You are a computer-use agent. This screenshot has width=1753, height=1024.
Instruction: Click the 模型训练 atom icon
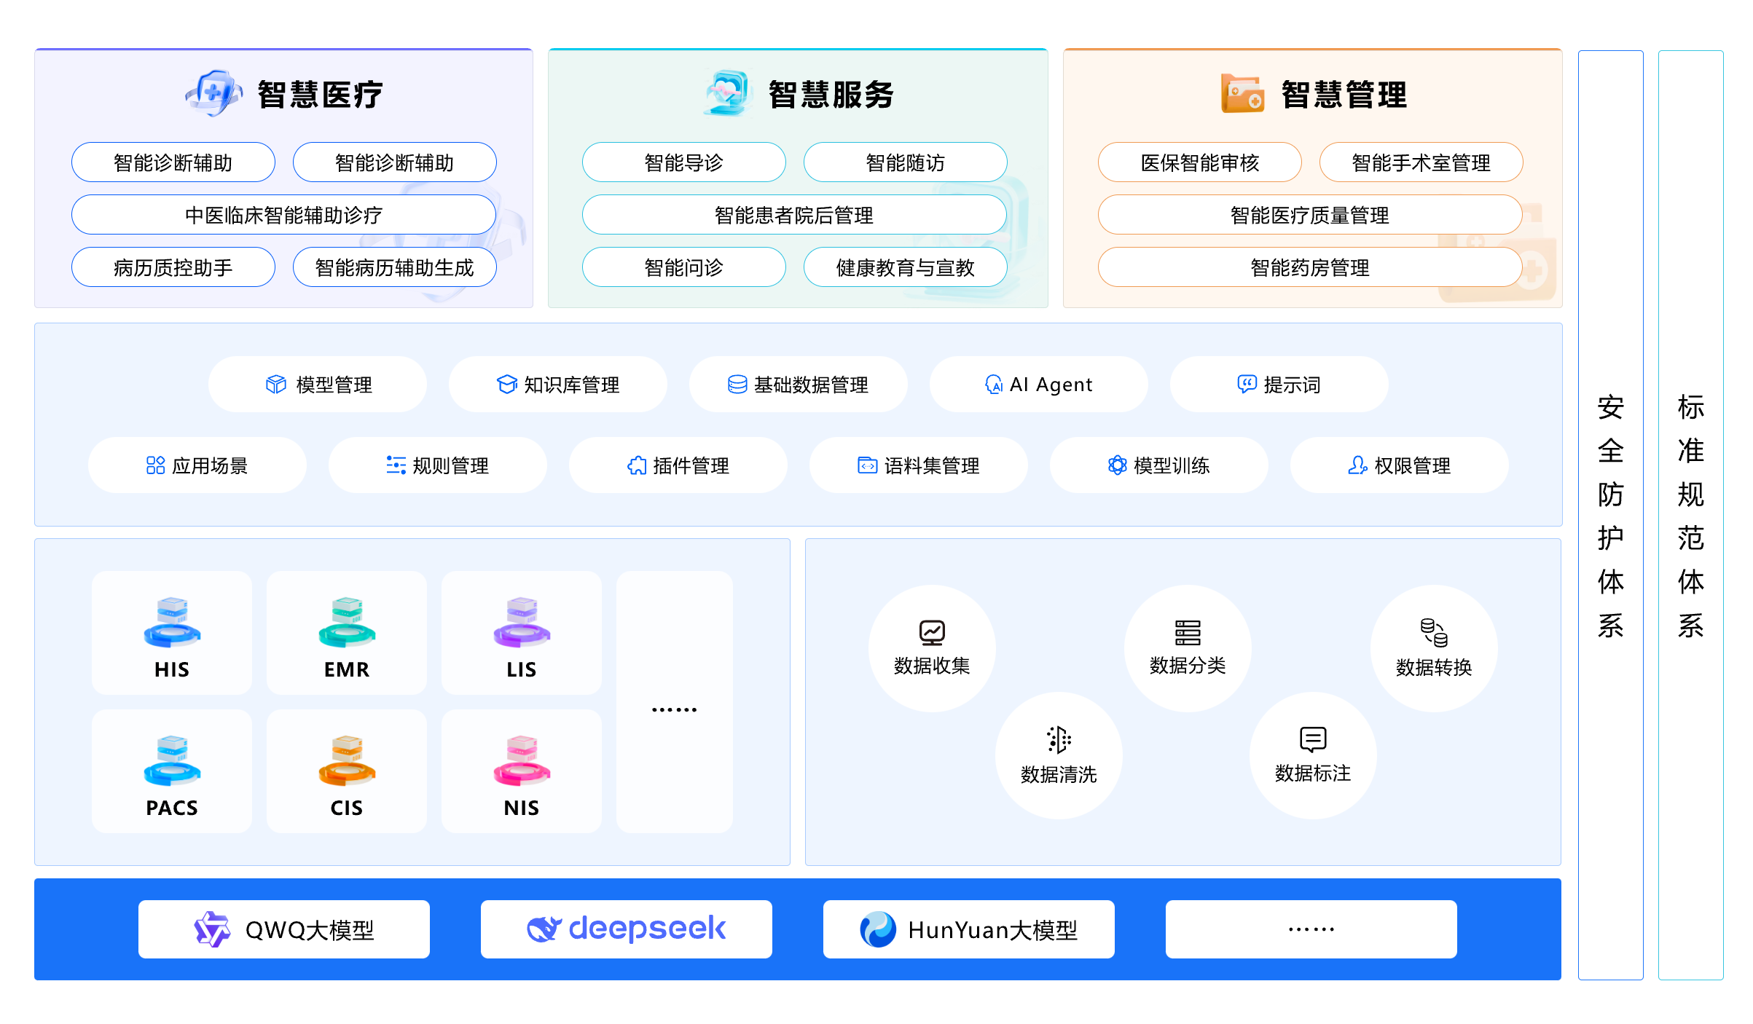coord(1117,465)
